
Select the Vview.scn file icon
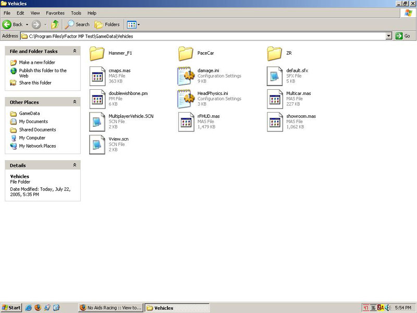point(97,145)
